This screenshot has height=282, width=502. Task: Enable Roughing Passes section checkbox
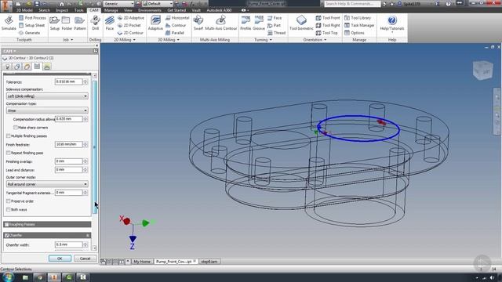pos(6,225)
